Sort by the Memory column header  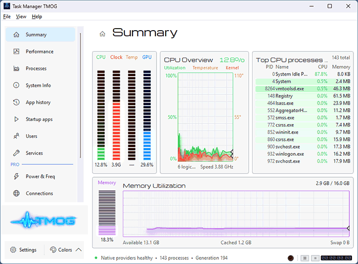coord(341,67)
